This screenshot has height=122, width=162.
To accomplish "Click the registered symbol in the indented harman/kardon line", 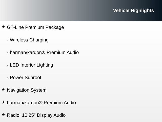I will tap(44, 52).
